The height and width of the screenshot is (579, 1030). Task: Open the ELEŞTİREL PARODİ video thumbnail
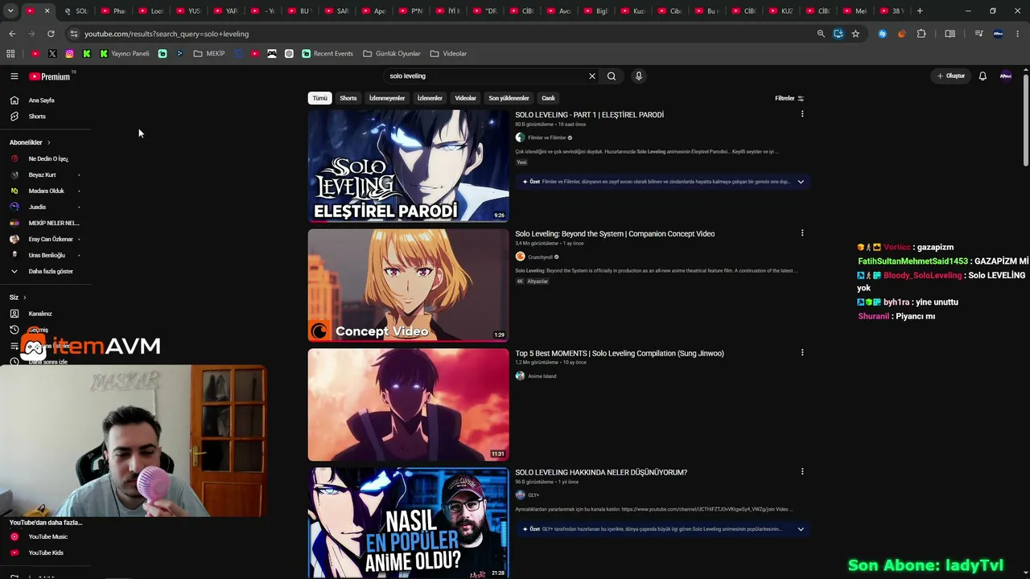tap(408, 166)
